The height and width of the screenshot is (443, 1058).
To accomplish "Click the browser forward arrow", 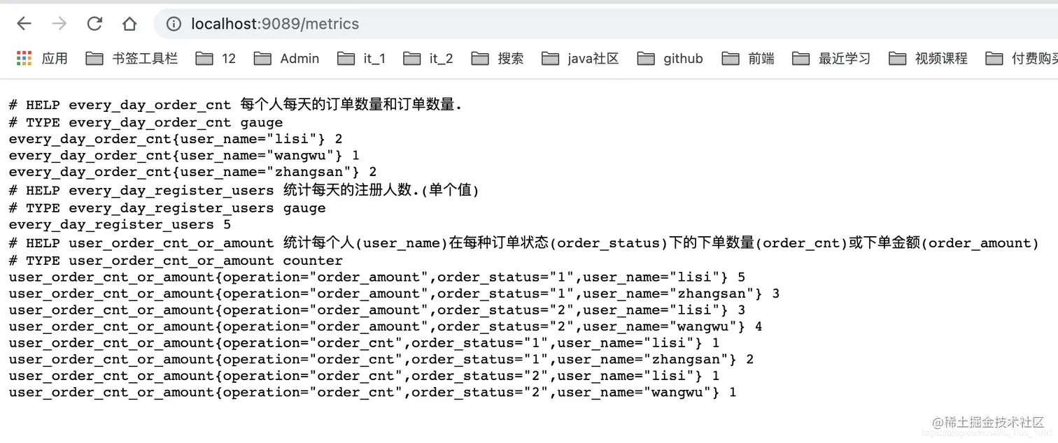I will click(x=59, y=24).
